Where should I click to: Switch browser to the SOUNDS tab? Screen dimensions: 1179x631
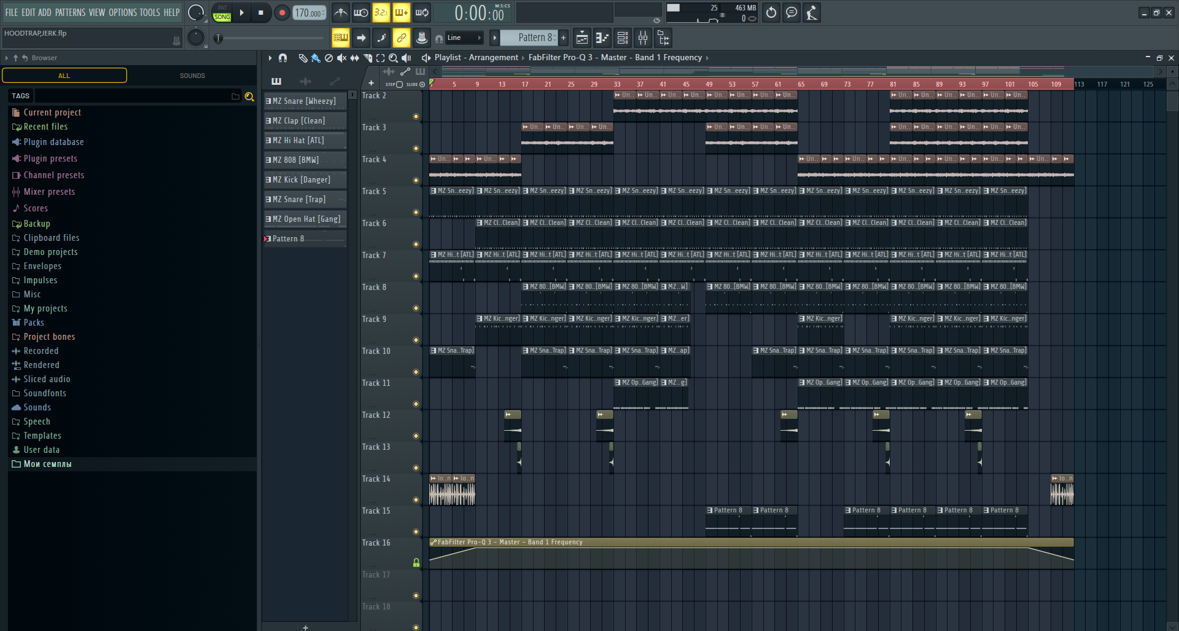click(x=192, y=76)
